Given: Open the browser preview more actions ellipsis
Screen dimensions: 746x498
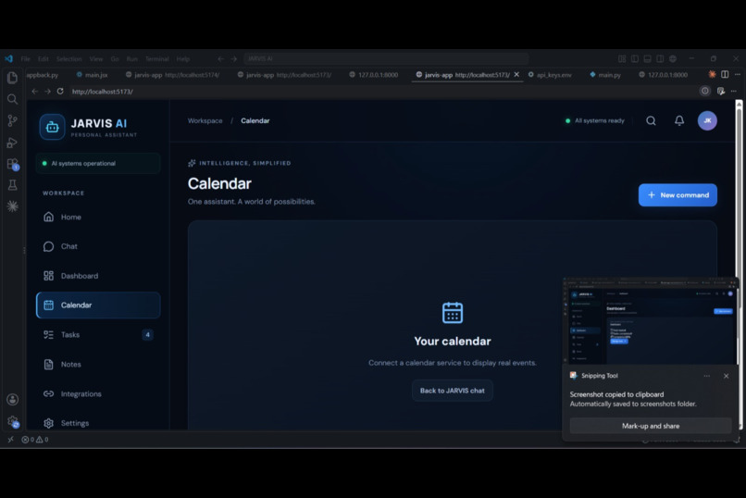Looking at the screenshot, I should coord(734,92).
